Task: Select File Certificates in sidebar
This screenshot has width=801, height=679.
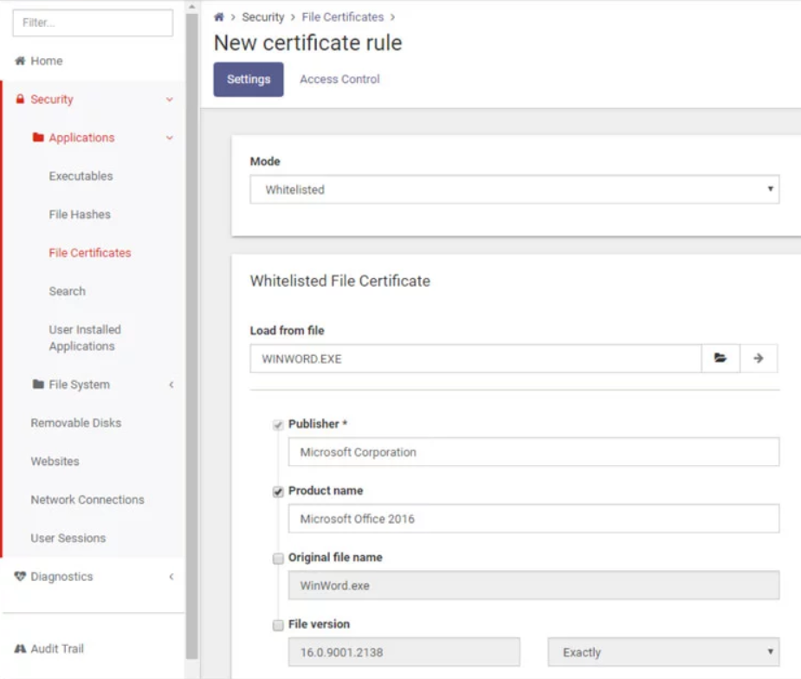Action: [90, 252]
